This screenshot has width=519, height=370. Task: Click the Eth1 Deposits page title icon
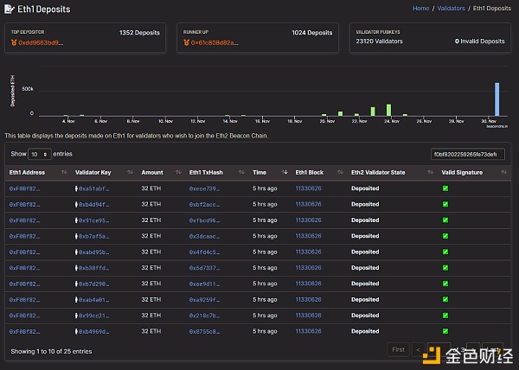click(10, 9)
